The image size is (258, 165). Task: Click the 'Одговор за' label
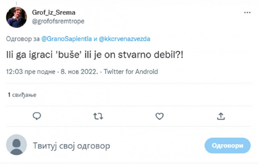23,39
